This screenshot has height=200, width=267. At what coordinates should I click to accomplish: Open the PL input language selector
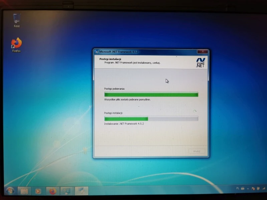click(238, 188)
